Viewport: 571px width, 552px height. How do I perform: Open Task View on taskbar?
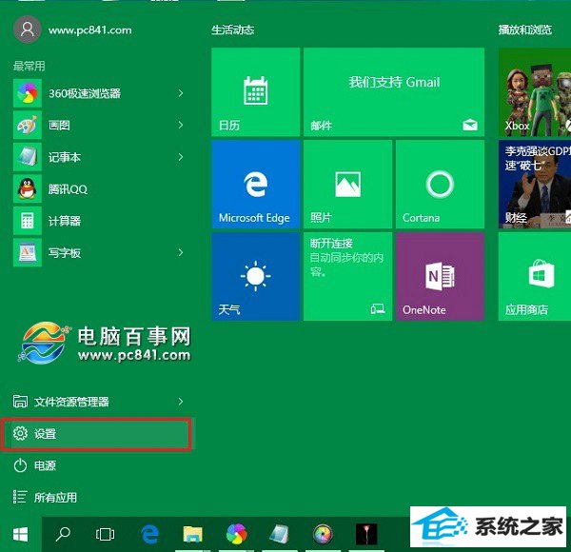(x=106, y=535)
